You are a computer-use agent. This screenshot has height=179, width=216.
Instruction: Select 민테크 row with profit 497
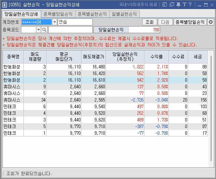pos(105,106)
